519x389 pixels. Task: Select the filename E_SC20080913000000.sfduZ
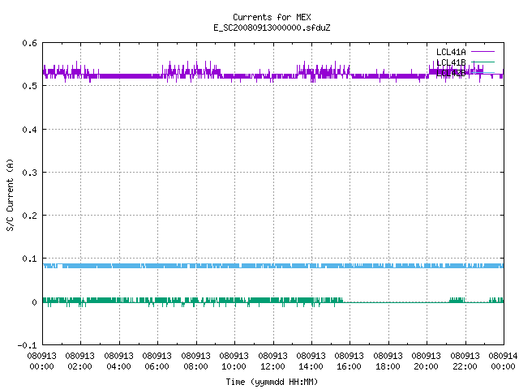click(x=272, y=28)
